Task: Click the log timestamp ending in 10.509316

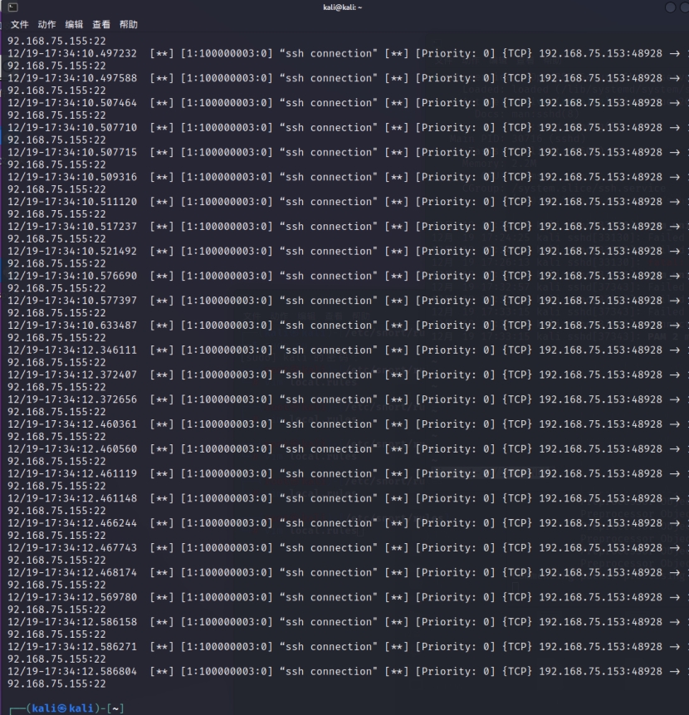Action: 72,177
